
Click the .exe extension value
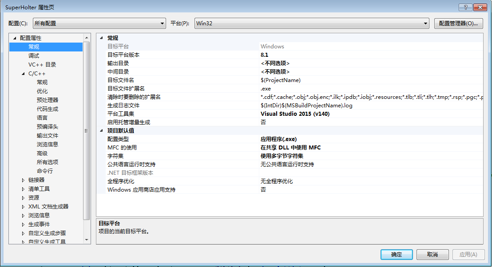click(x=371, y=89)
